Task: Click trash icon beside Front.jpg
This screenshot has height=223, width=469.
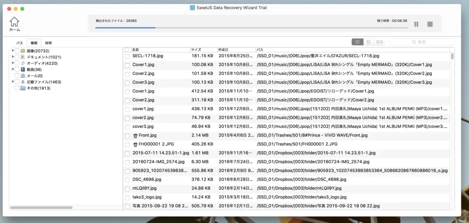Action: click(135, 136)
